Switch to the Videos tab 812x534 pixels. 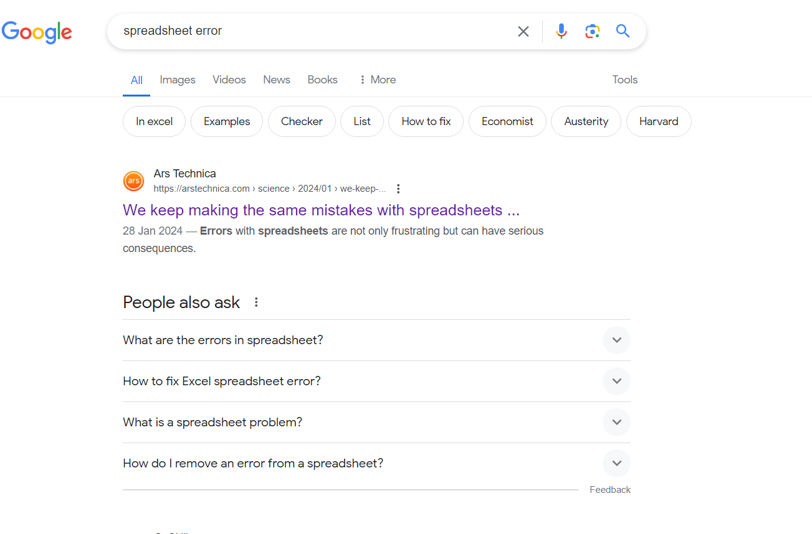(x=229, y=80)
